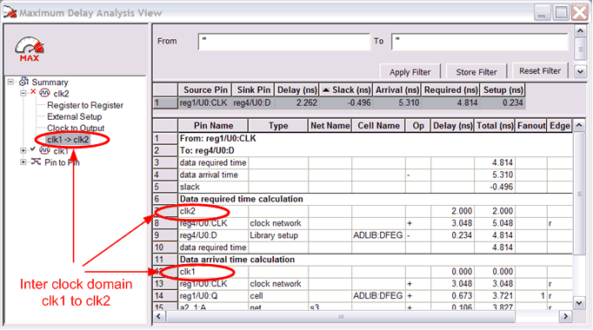Screen dimensions: 593x330
Task: Click the Op column header
Action: pyautogui.click(x=418, y=125)
